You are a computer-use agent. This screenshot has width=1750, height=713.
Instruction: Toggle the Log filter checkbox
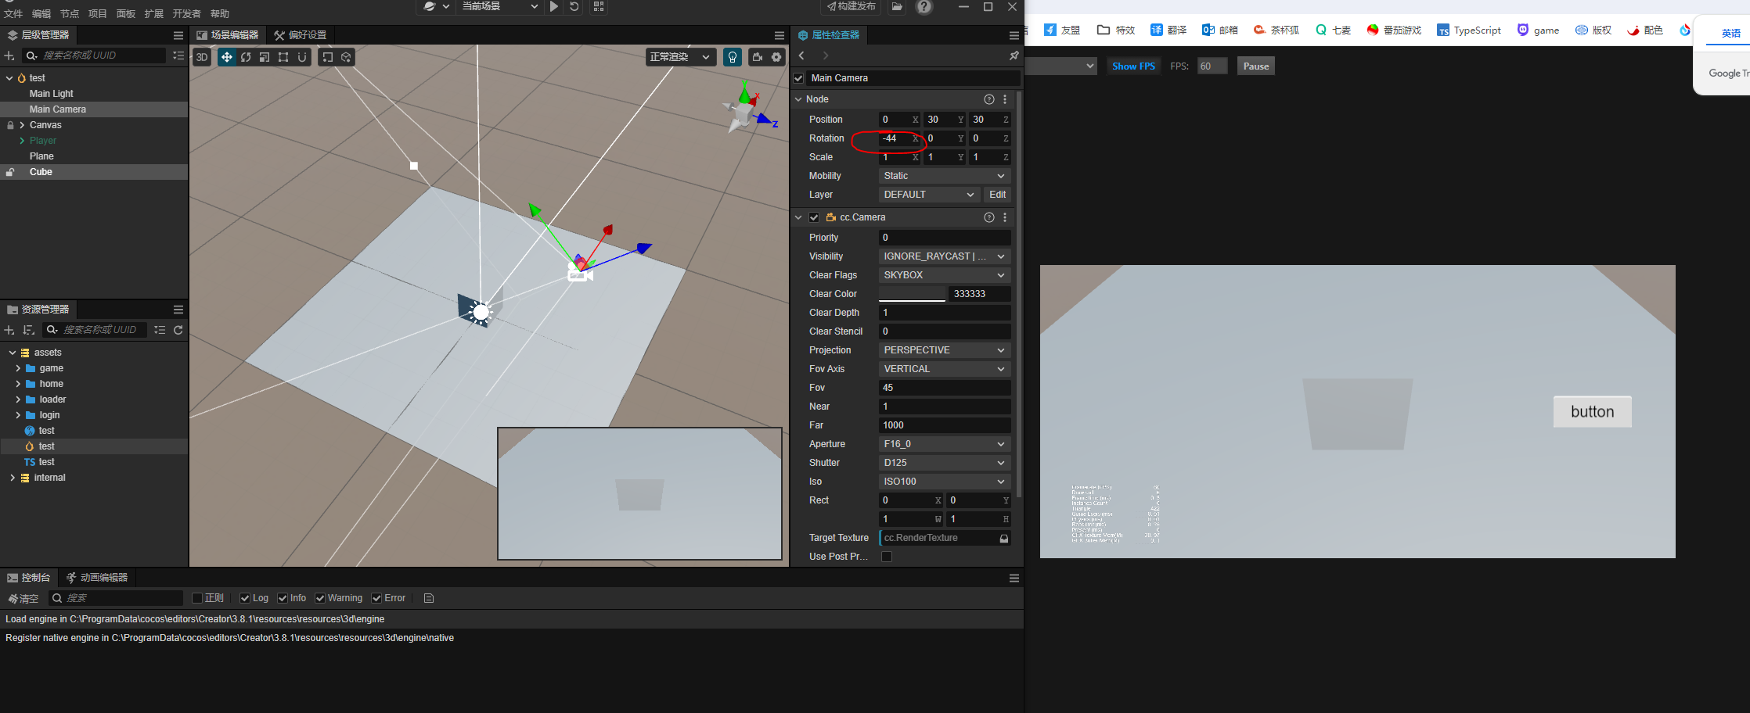tap(245, 598)
